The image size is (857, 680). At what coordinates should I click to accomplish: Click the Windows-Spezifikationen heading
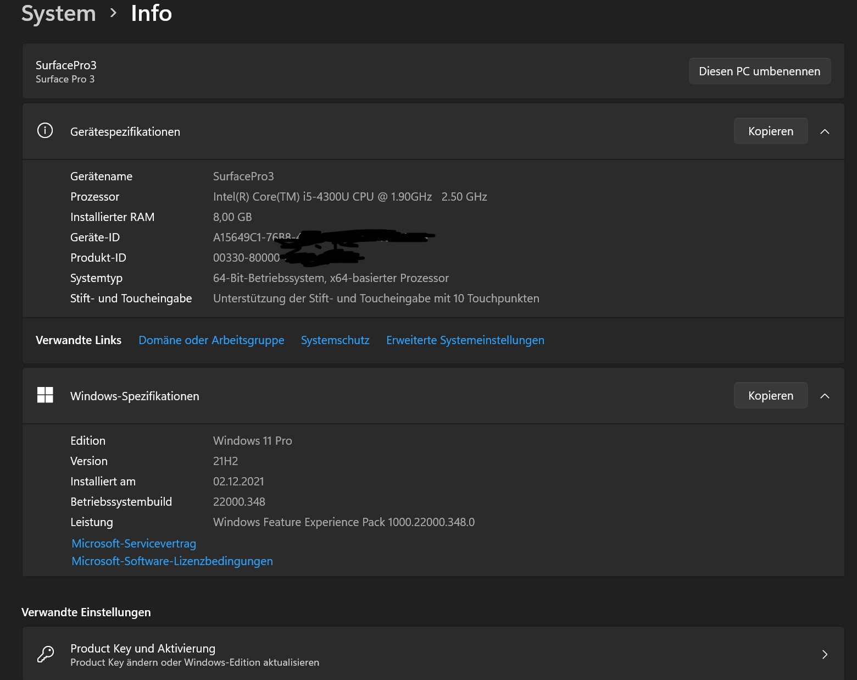135,396
